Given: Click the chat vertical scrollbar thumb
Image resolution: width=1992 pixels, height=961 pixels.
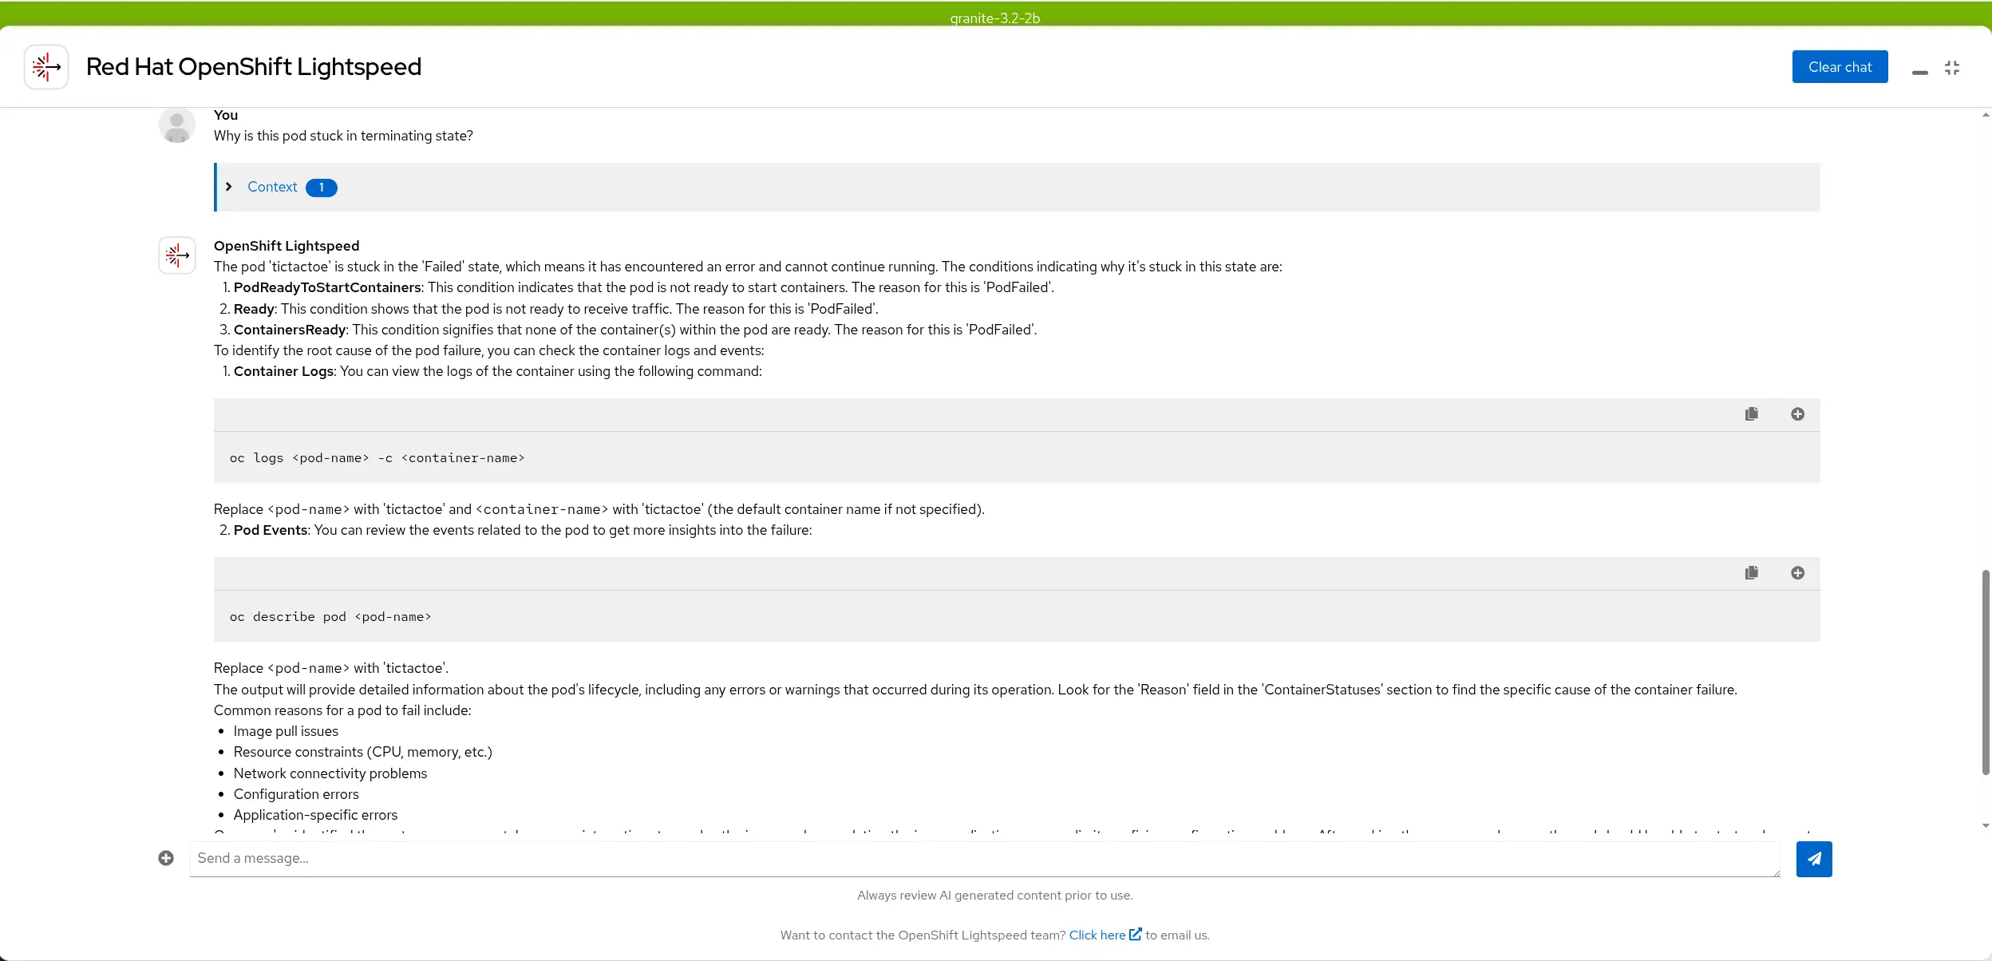Looking at the screenshot, I should [x=1986, y=672].
